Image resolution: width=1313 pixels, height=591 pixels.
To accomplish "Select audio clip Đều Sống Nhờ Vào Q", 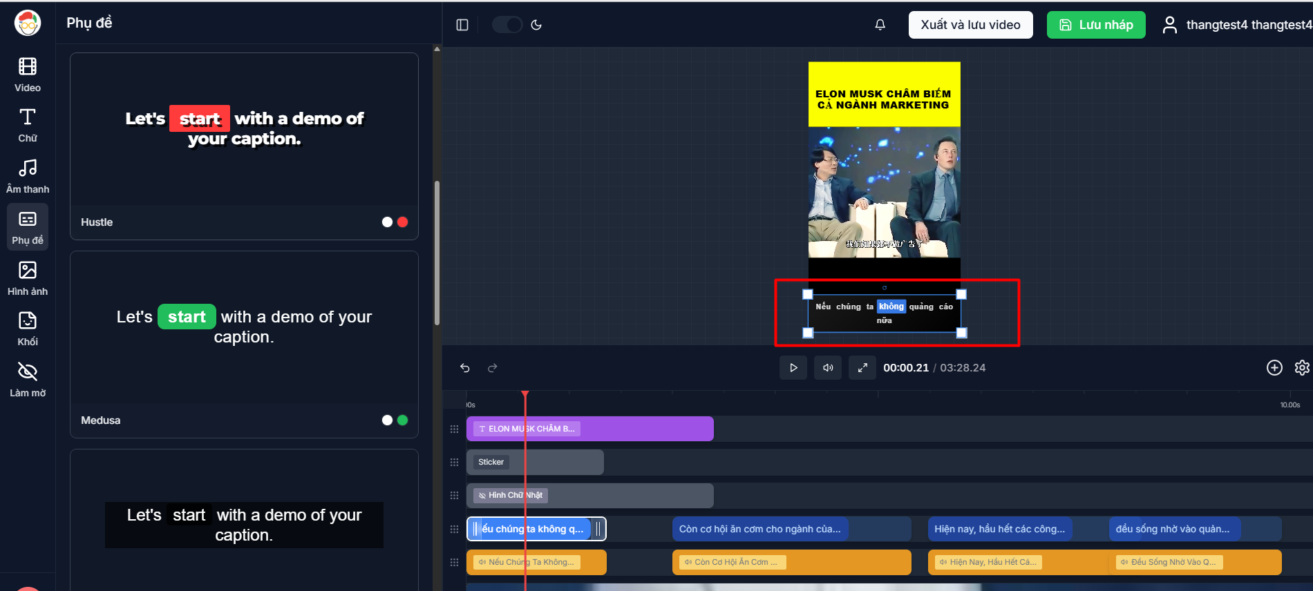I will pyautogui.click(x=1196, y=562).
